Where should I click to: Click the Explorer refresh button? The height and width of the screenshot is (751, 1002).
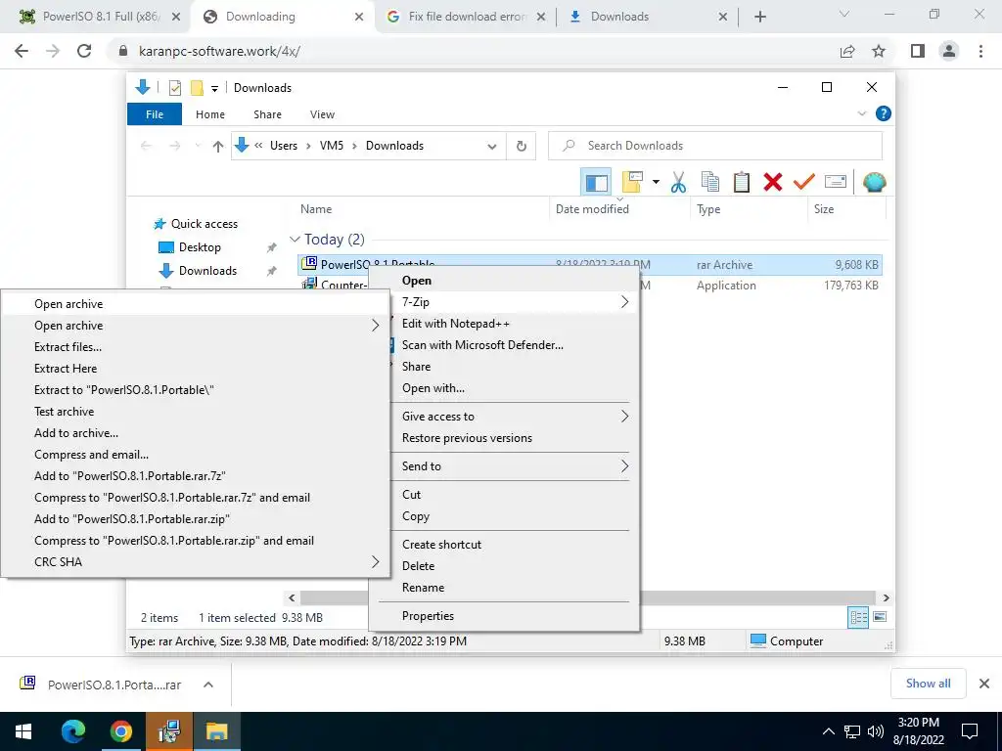522,146
